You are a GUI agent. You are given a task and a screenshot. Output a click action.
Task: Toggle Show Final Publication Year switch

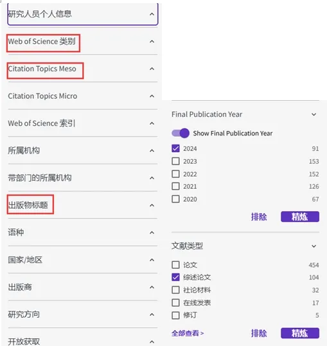click(x=181, y=133)
